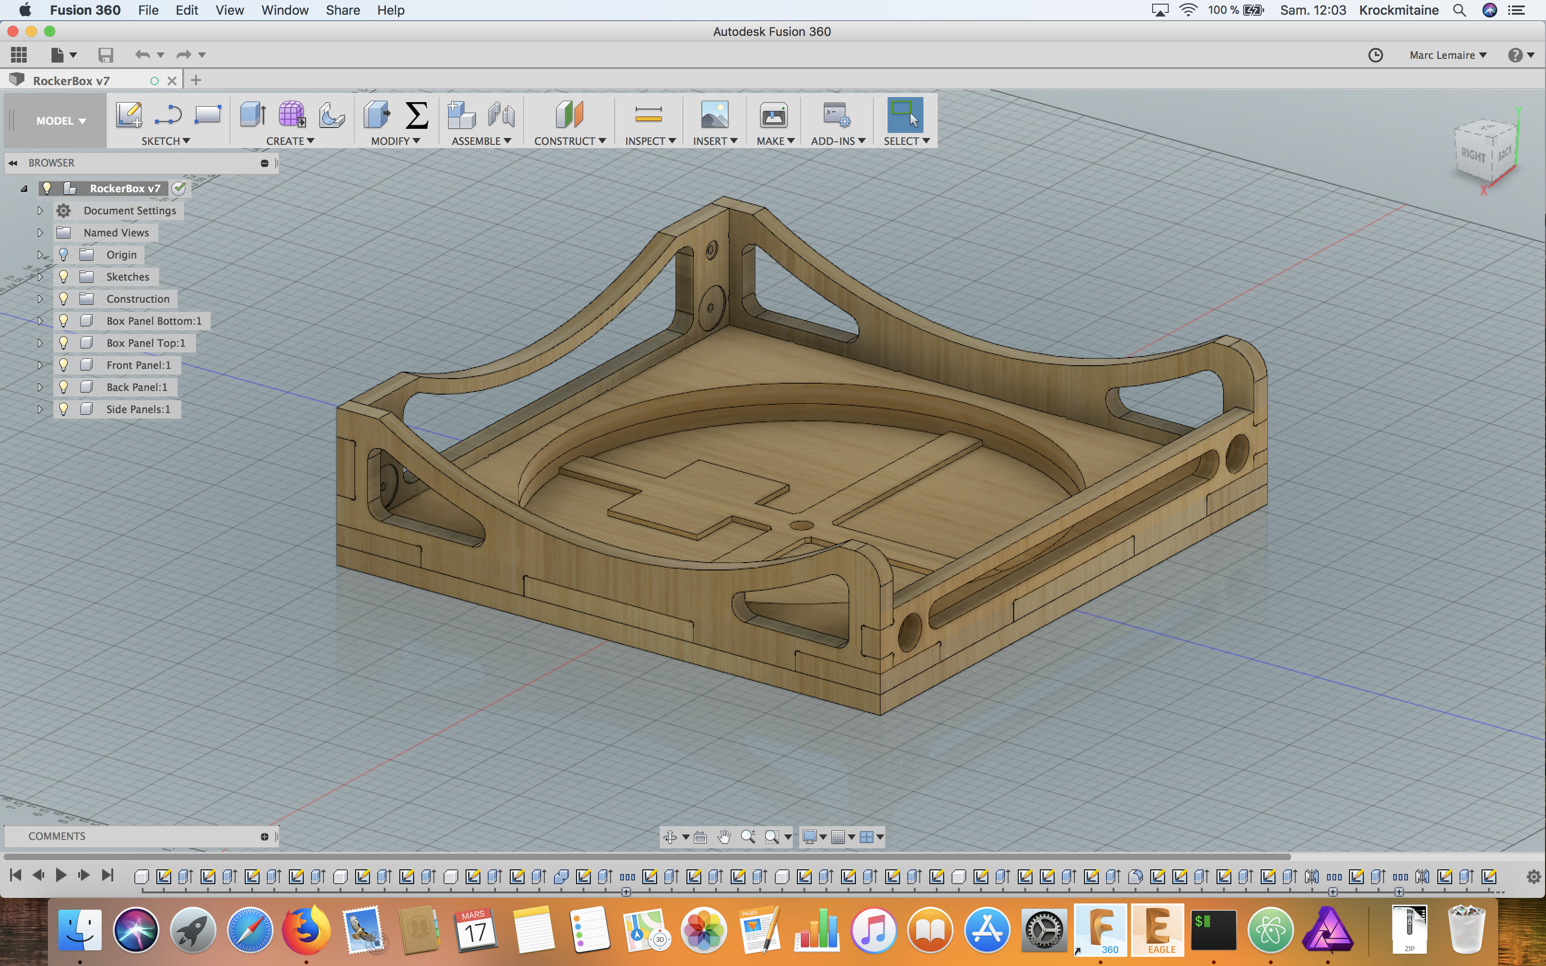Jump to timeline end
1546x966 pixels.
coord(108,874)
